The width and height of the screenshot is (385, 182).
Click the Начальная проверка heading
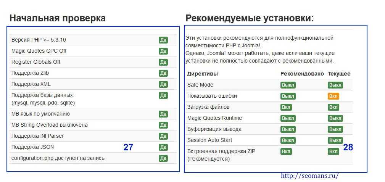58,18
